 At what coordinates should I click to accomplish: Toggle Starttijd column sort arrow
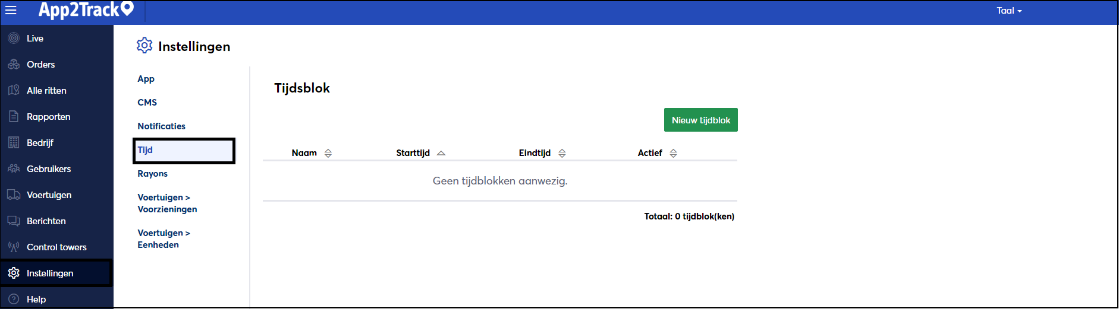click(441, 153)
